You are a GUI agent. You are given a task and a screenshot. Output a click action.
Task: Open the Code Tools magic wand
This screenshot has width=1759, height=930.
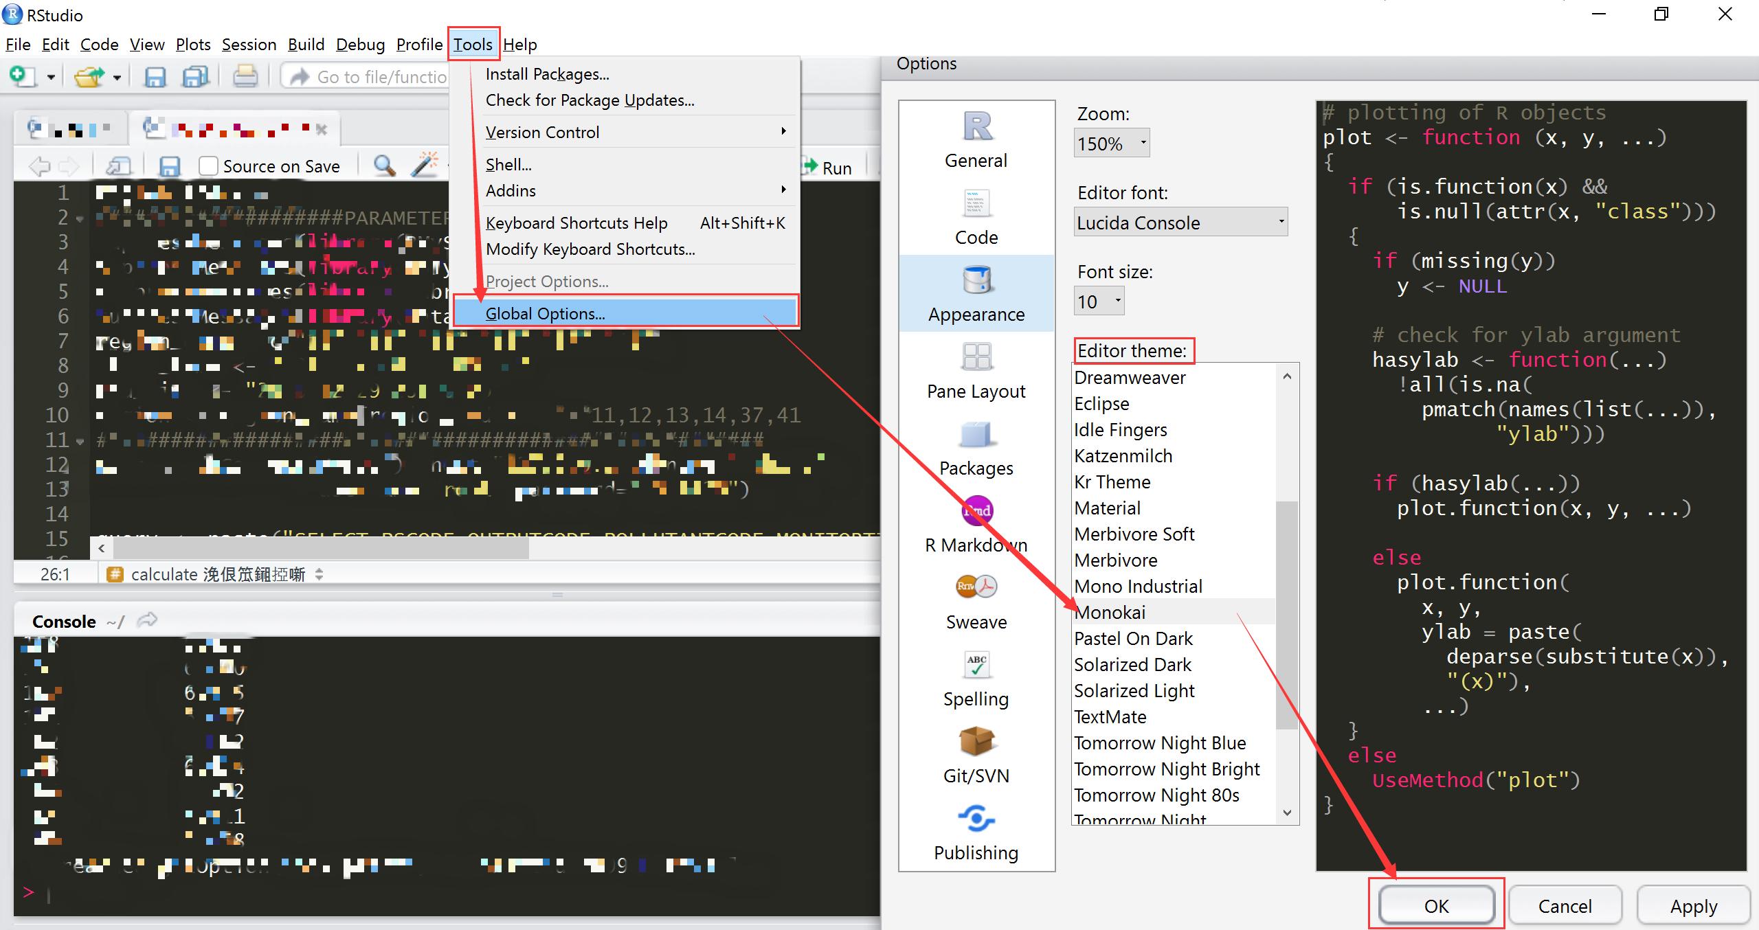point(425,166)
